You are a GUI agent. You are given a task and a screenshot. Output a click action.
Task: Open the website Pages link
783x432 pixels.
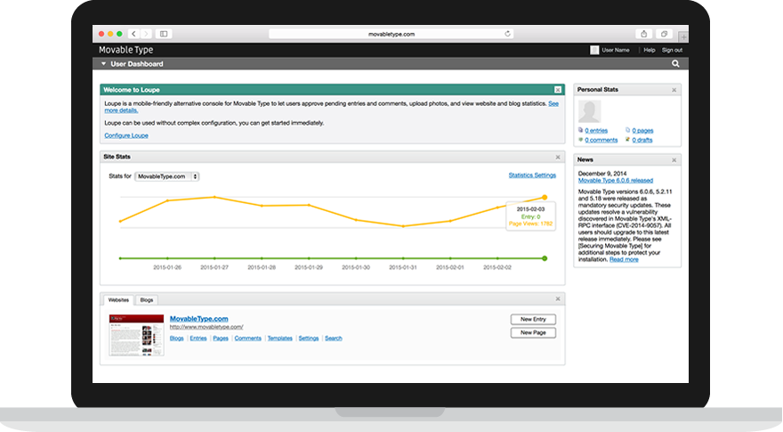click(x=221, y=338)
